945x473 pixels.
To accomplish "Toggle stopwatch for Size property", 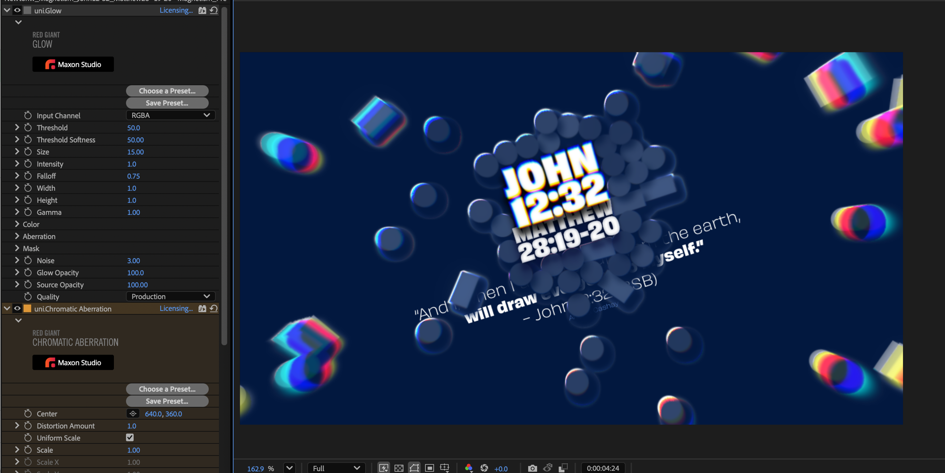I will click(x=28, y=152).
